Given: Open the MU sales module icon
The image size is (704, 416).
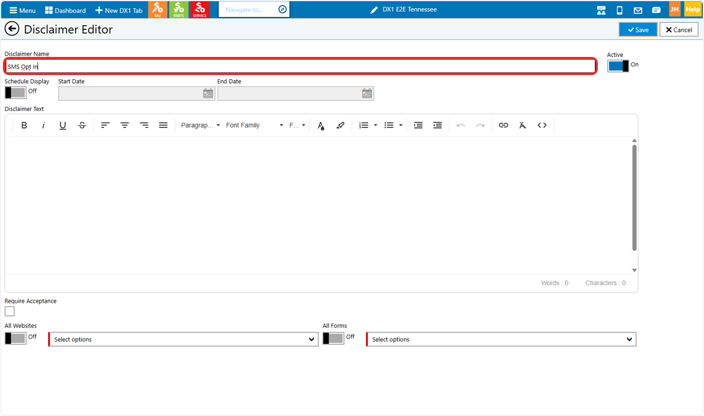Looking at the screenshot, I should point(157,9).
